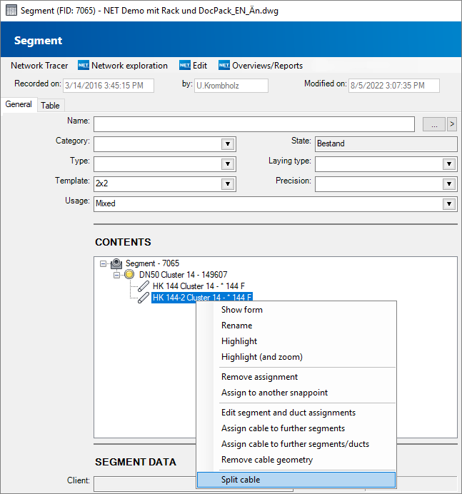Switch to the Table tab
The height and width of the screenshot is (494, 462).
(x=50, y=106)
